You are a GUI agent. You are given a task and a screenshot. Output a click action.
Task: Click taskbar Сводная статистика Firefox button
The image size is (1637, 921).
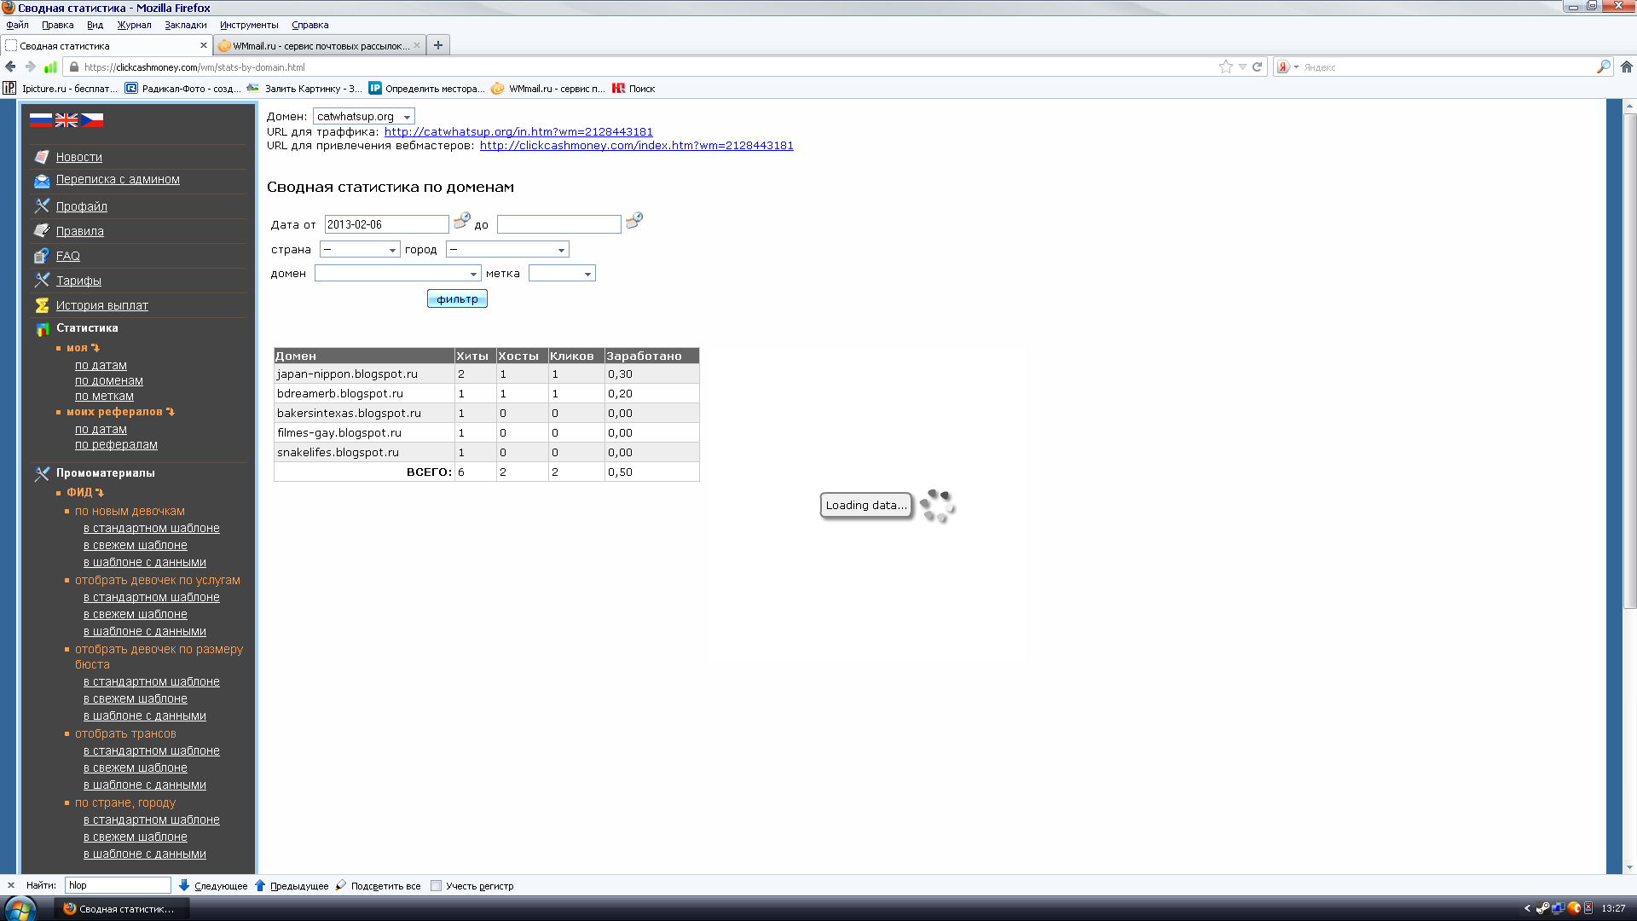(x=122, y=909)
